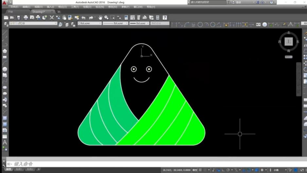
Task: Click the Undo arrow icon
Action: click(83, 18)
